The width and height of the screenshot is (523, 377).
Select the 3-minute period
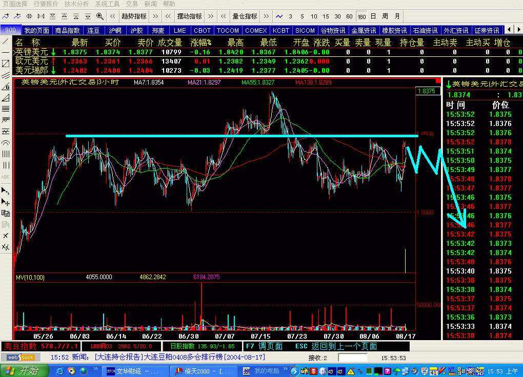pos(291,16)
